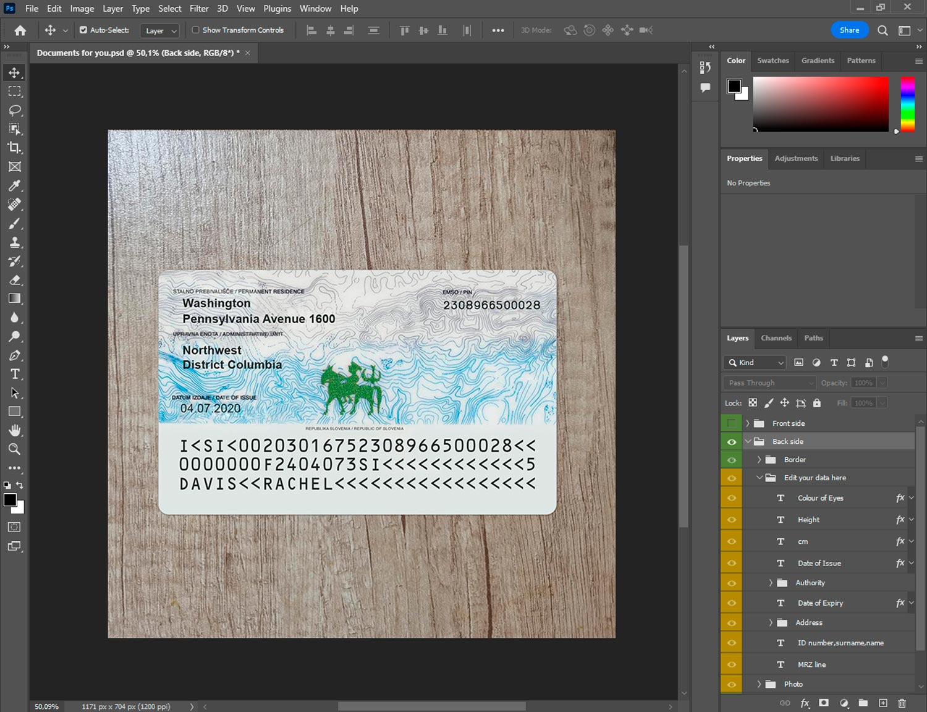The width and height of the screenshot is (927, 712).
Task: Uncheck the Auto-Select checkbox
Action: click(83, 30)
